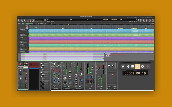The width and height of the screenshot is (172, 107).
Task: Click the upper-left green EQ knob
Action: 54,73
